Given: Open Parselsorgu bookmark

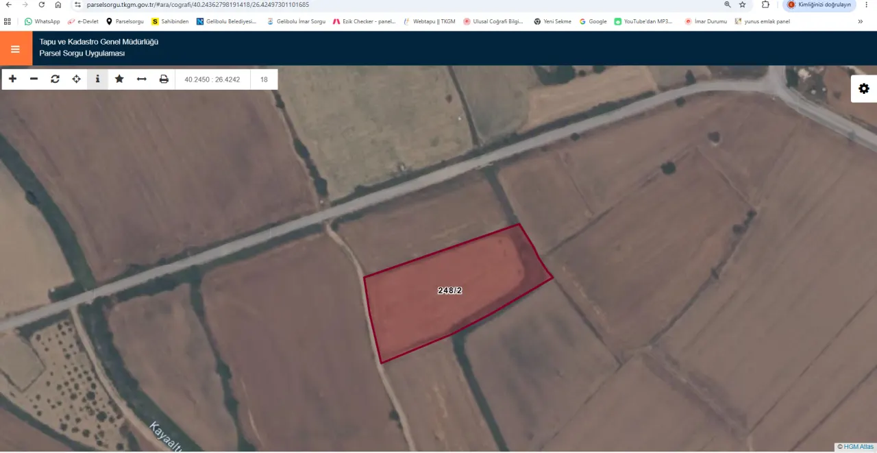Looking at the screenshot, I should click(x=125, y=21).
